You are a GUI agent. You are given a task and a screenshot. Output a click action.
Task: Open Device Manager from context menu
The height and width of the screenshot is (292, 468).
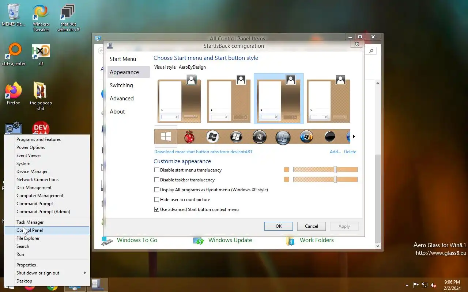point(47,172)
